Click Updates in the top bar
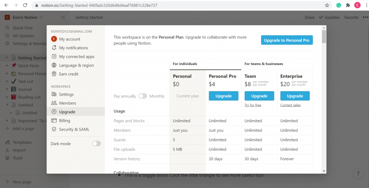Image resolution: width=369 pixels, height=188 pixels. (x=329, y=17)
